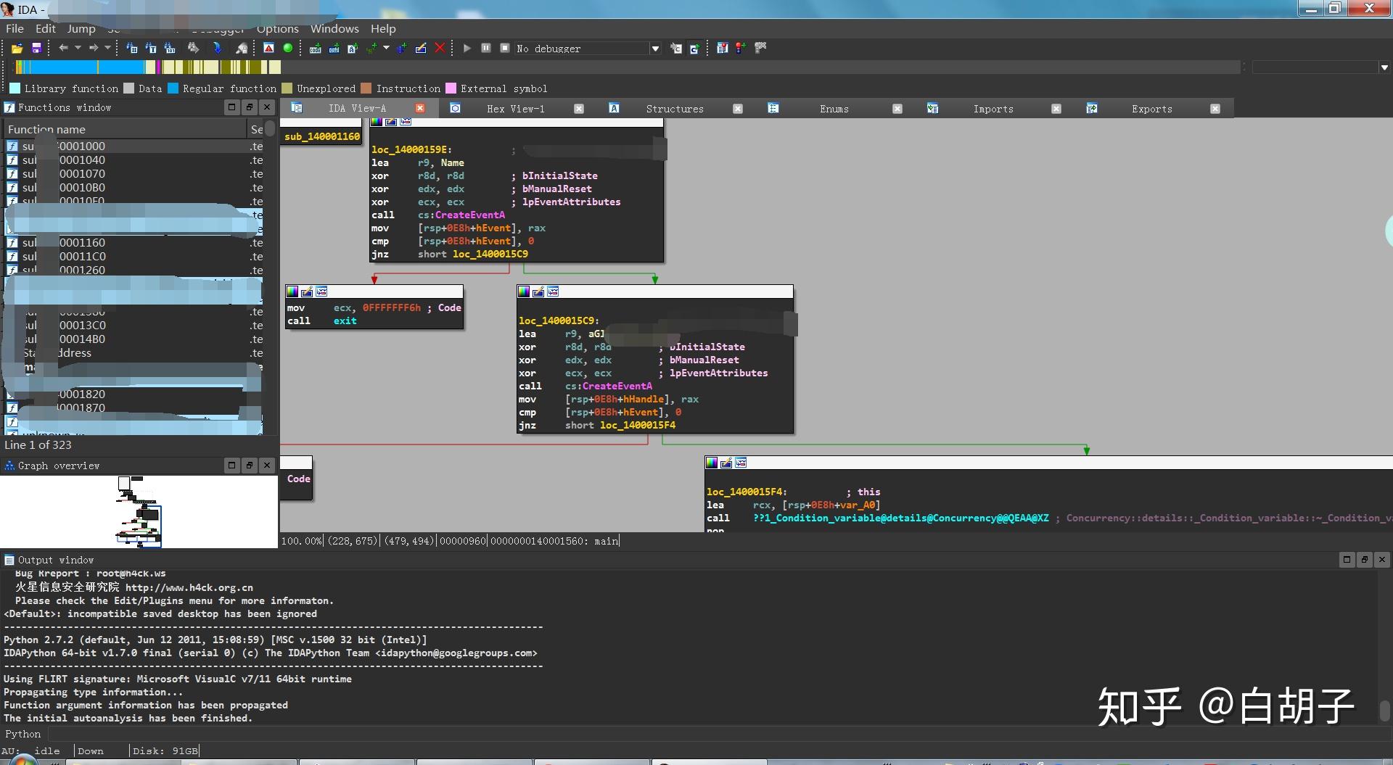Click the group icon on loc_1400015F4 node

pyautogui.click(x=741, y=463)
